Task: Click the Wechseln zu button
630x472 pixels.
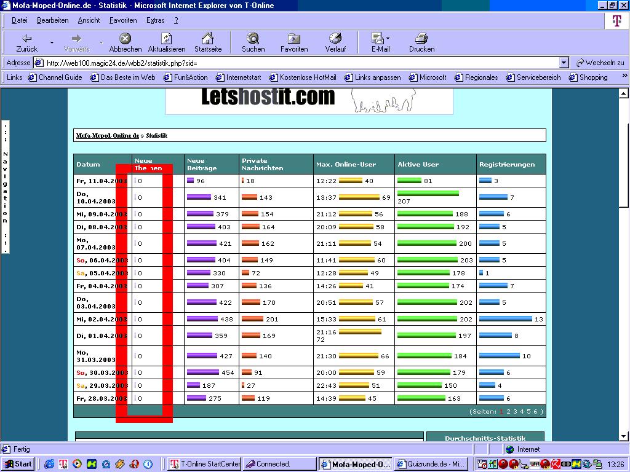Action: pos(600,63)
